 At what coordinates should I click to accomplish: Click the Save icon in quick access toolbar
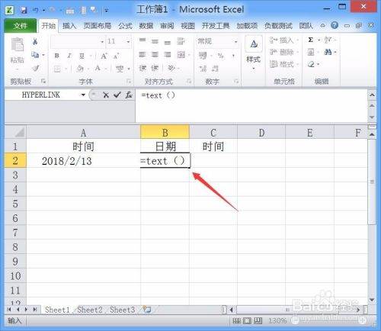[24, 10]
